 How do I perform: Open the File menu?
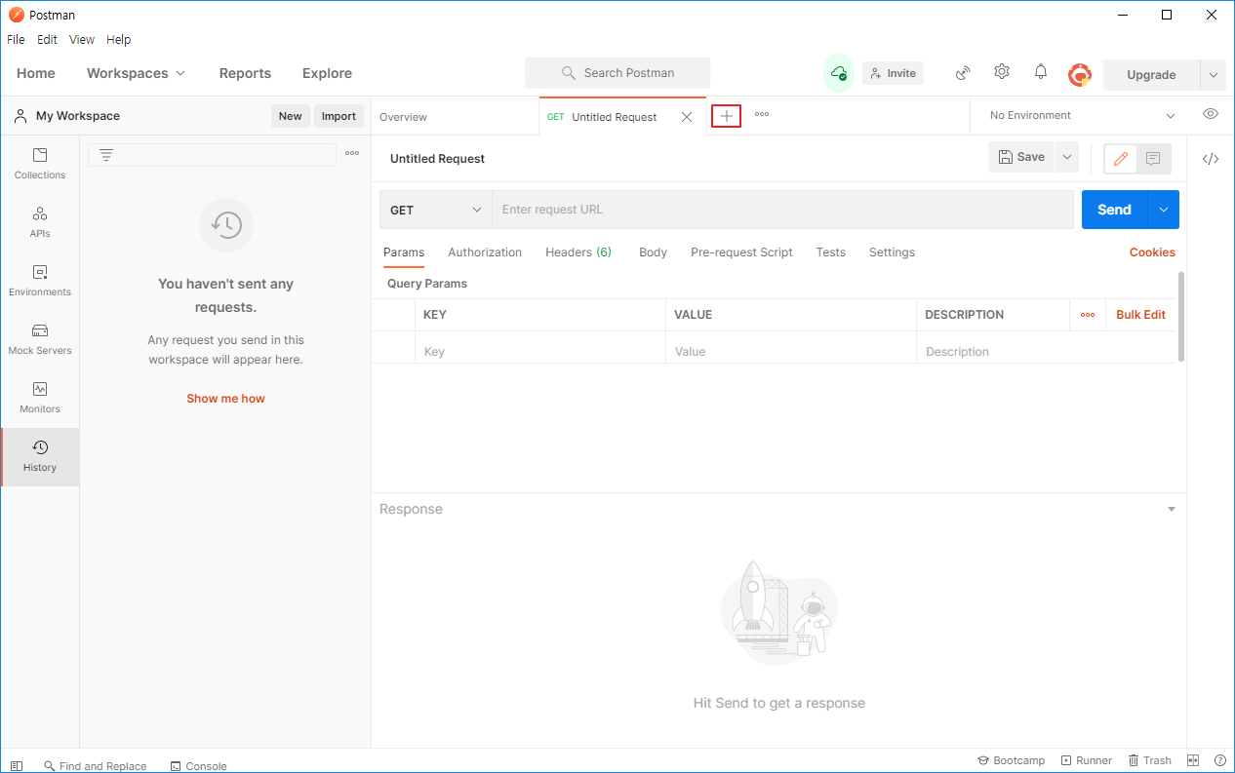(16, 40)
